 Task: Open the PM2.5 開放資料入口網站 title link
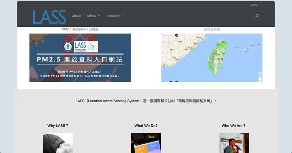click(80, 29)
